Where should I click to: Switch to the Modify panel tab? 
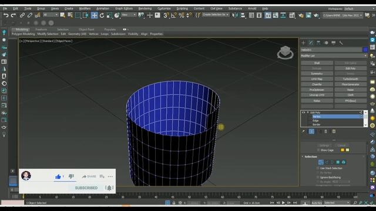(311, 43)
